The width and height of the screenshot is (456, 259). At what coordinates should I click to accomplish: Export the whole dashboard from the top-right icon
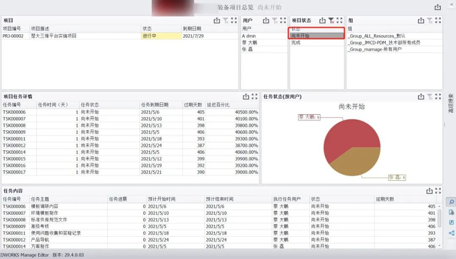point(438,7)
